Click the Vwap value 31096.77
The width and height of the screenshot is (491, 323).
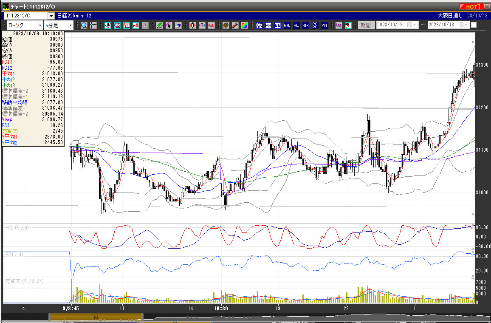52,119
